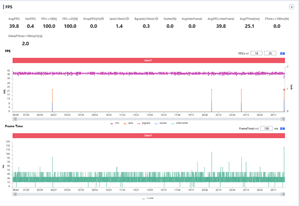Click the red label1 bar above Frame Time chart
Image resolution: width=299 pixels, height=206 pixels.
click(148, 135)
